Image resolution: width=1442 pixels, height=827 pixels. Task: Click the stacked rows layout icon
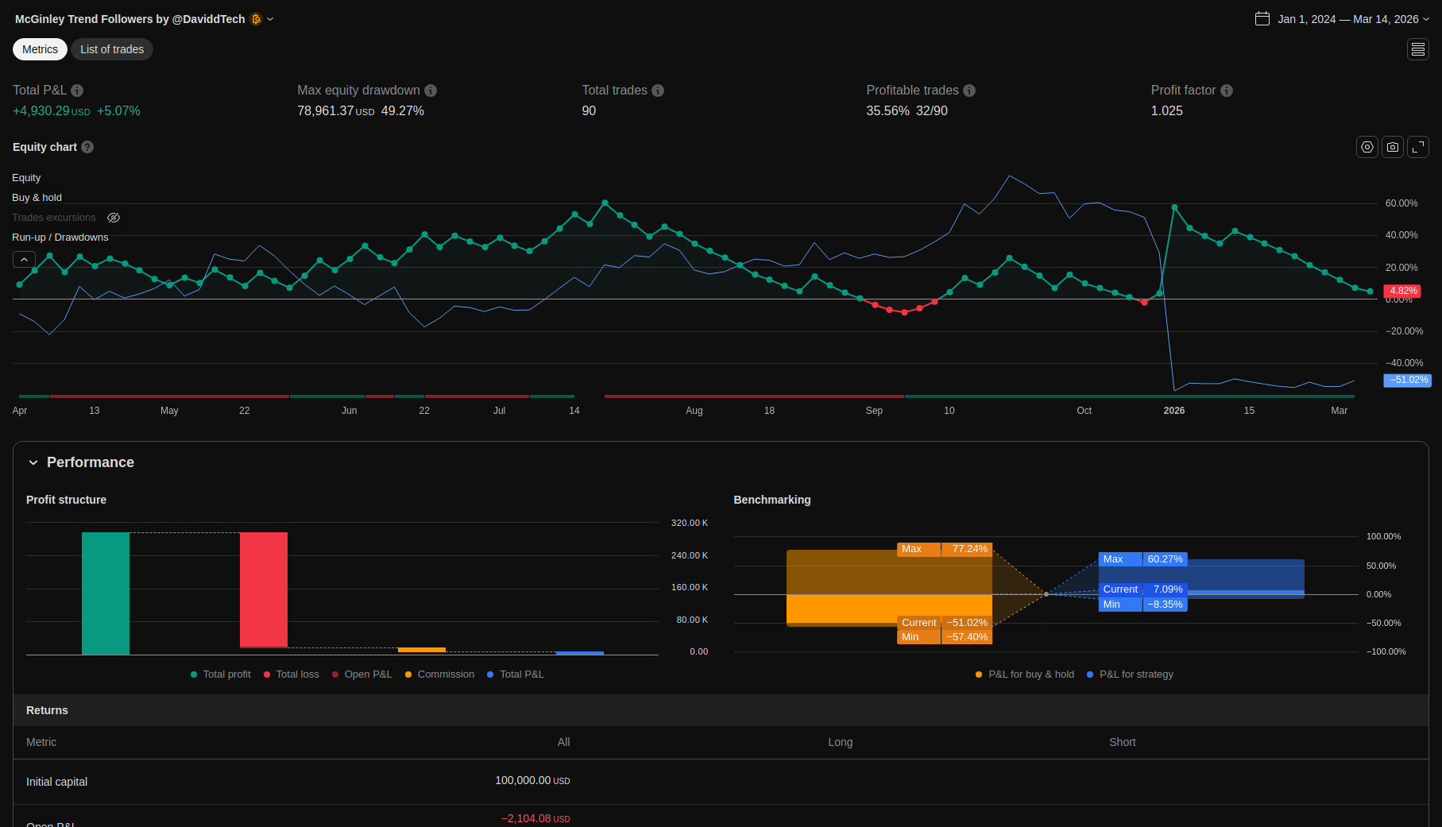click(1417, 49)
